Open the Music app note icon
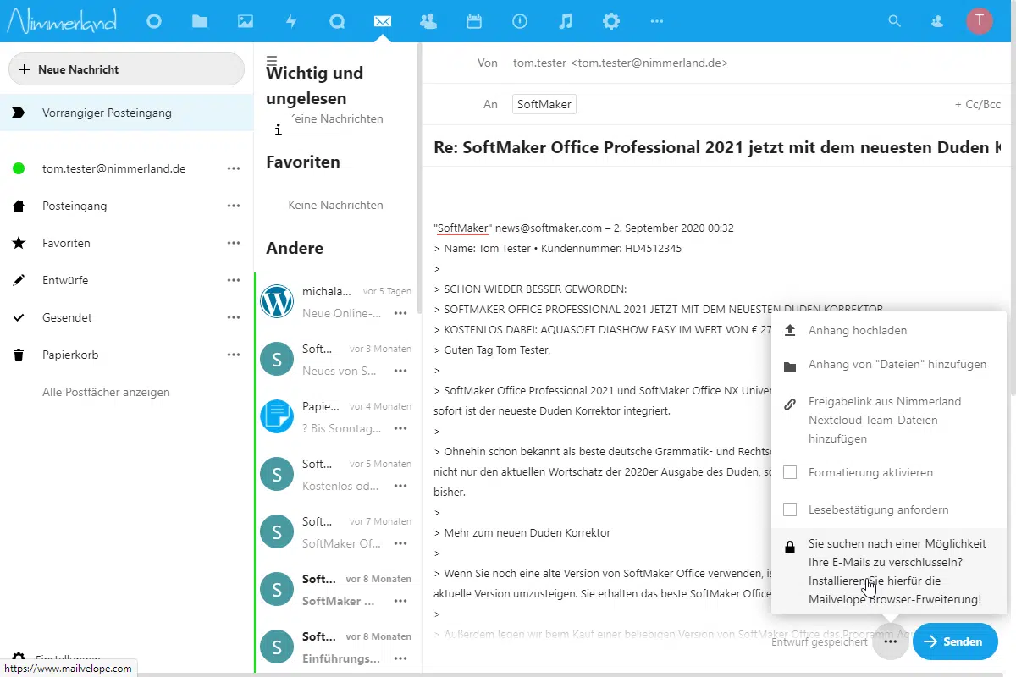 coord(566,21)
